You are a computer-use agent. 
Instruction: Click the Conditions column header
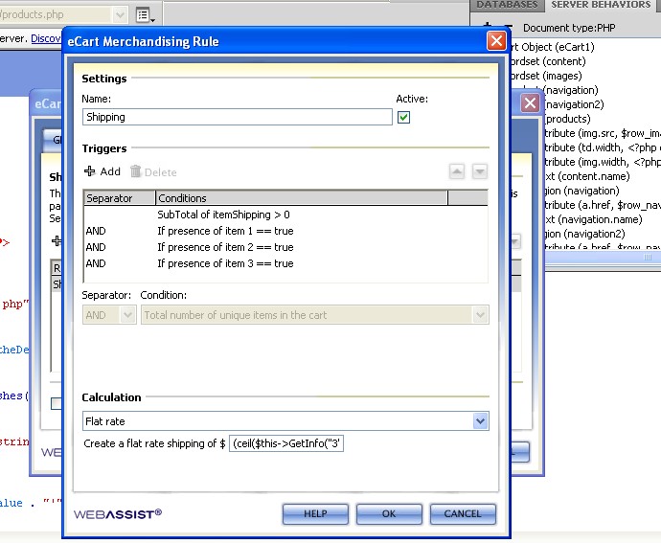click(x=302, y=197)
